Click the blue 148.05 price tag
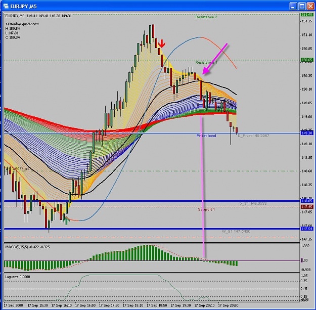Image resolution: width=316 pixels, height=310 pixels. [307, 201]
